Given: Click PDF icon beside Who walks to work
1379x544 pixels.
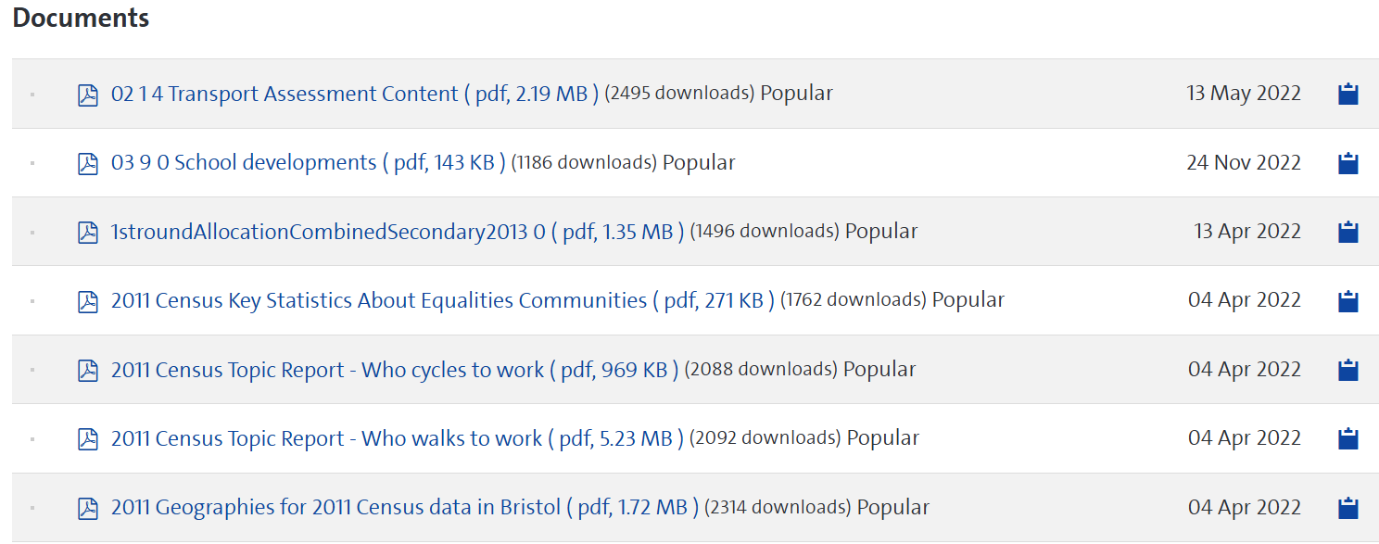Looking at the screenshot, I should coord(88,438).
